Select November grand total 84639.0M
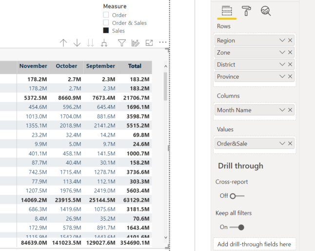This screenshot has width=315, height=251. point(34,243)
